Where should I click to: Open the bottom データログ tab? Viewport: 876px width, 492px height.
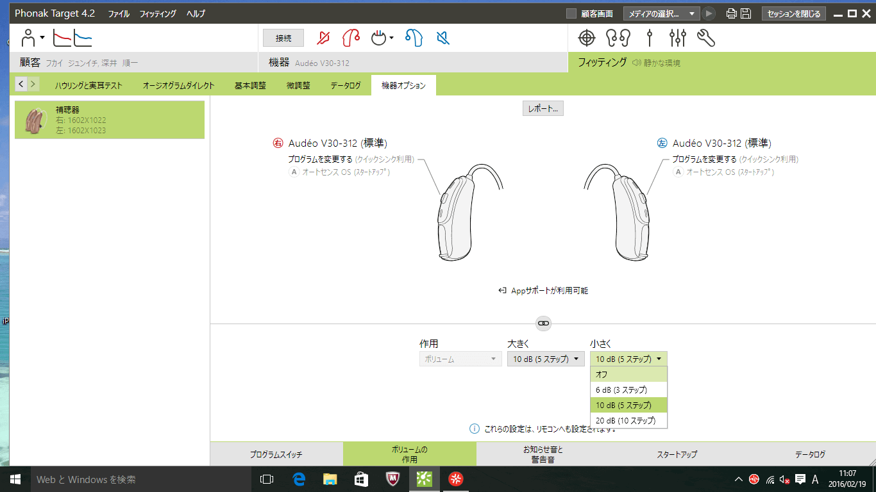(x=810, y=454)
